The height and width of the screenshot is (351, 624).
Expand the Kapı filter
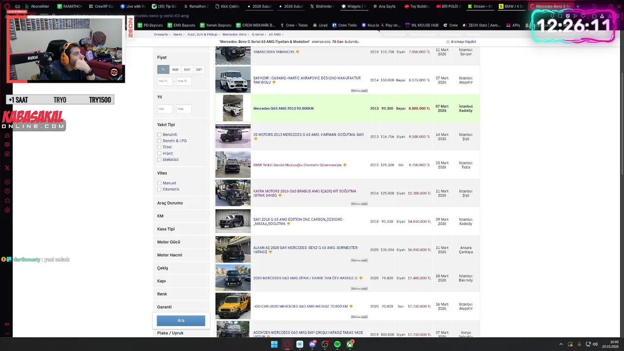coord(181,281)
